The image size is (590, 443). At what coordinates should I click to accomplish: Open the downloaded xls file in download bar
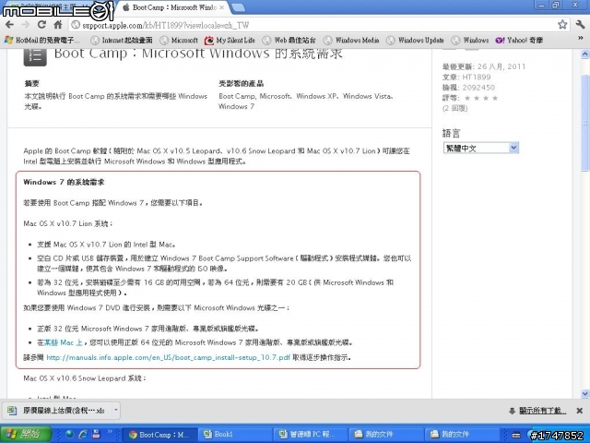56,410
